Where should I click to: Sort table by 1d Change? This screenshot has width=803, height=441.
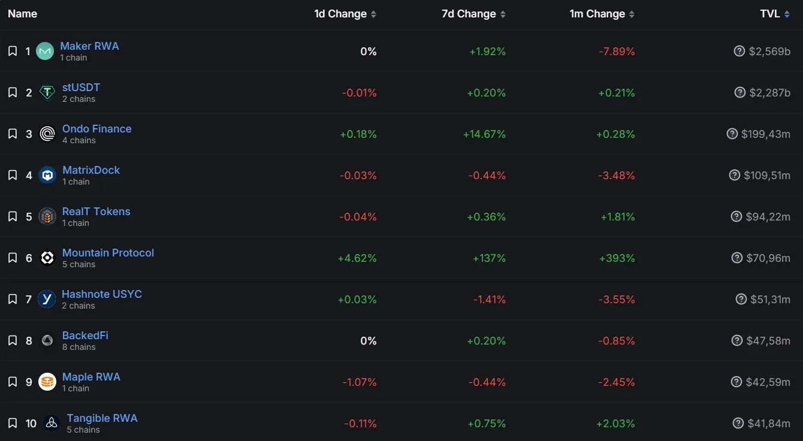point(345,14)
